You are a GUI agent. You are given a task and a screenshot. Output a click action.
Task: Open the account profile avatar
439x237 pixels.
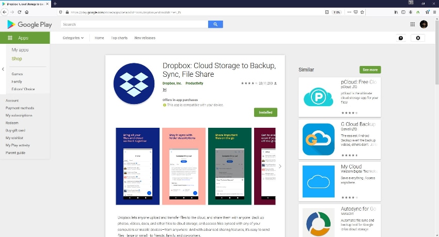coord(424,24)
